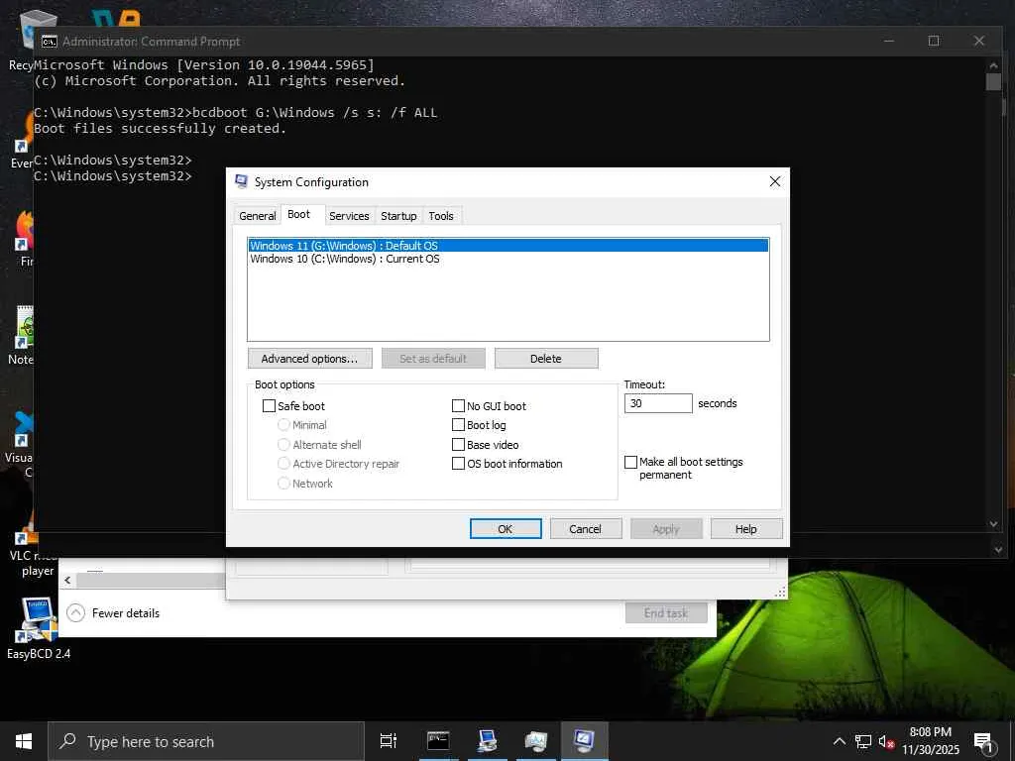Collapse Task Manager with Fewer details arrow
The width and height of the screenshot is (1015, 761).
pyautogui.click(x=75, y=612)
